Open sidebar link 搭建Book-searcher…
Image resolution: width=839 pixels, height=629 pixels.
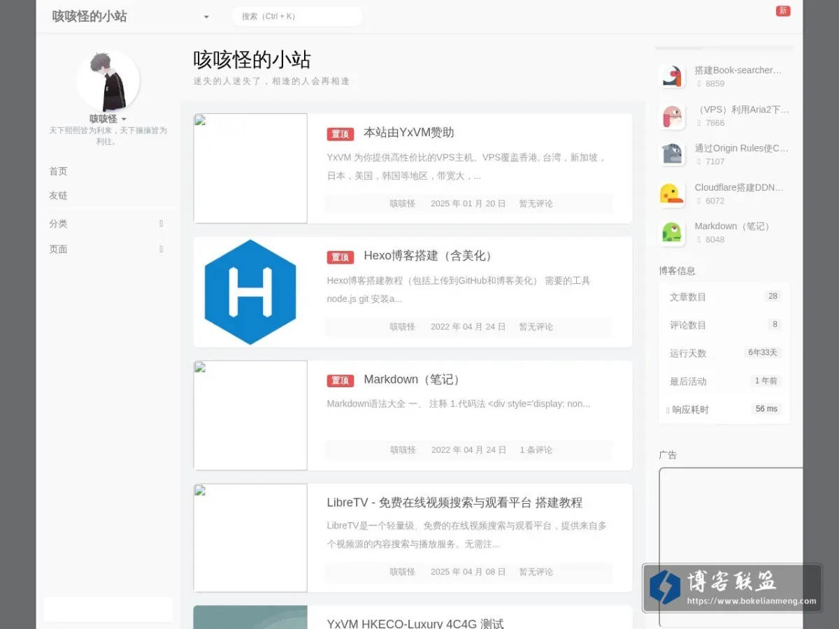[x=738, y=70]
